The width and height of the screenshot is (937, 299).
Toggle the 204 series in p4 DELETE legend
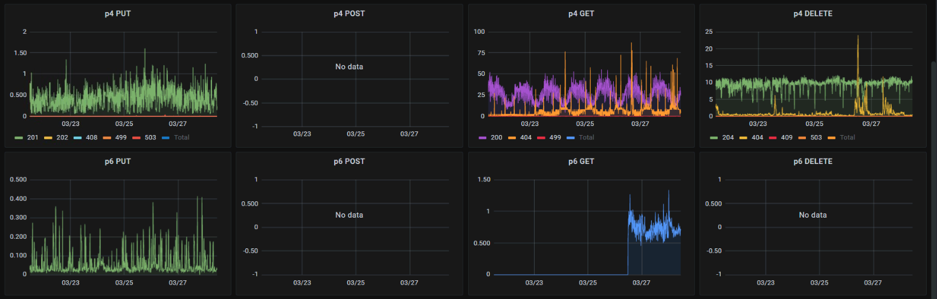728,137
